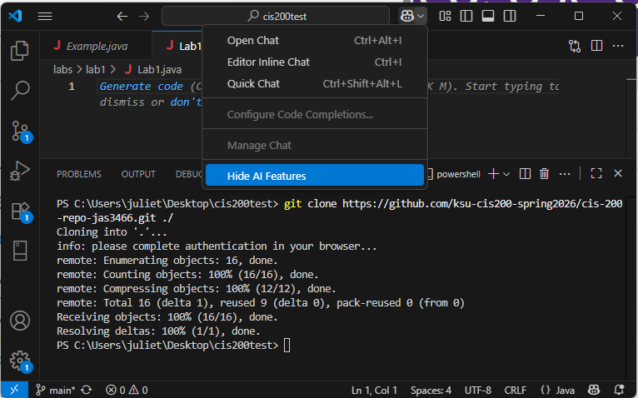The width and height of the screenshot is (638, 398).
Task: Click the labs breadcrumb segment
Action: (62, 70)
